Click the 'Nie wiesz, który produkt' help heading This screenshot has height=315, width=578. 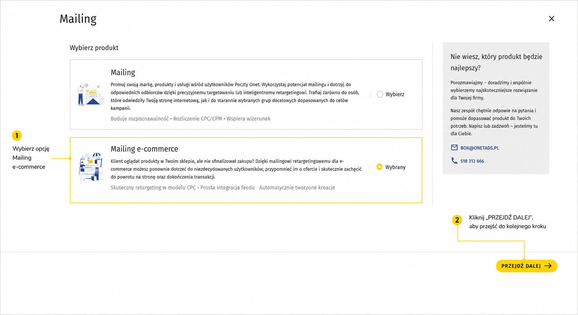point(496,62)
